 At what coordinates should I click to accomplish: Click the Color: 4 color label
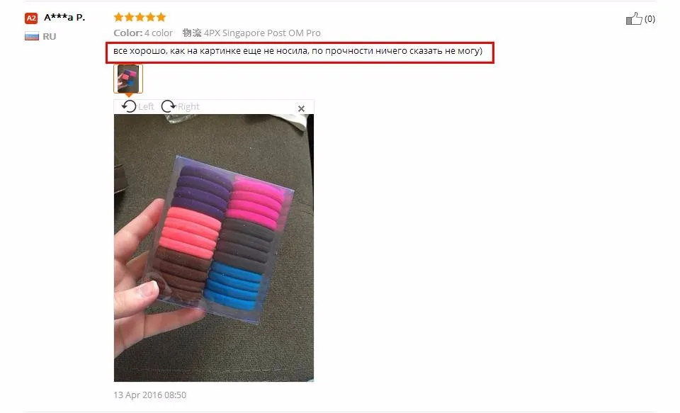point(143,33)
